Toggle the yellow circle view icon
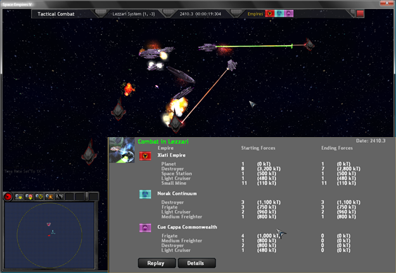Viewport: 396px width, 273px height. [x=39, y=197]
